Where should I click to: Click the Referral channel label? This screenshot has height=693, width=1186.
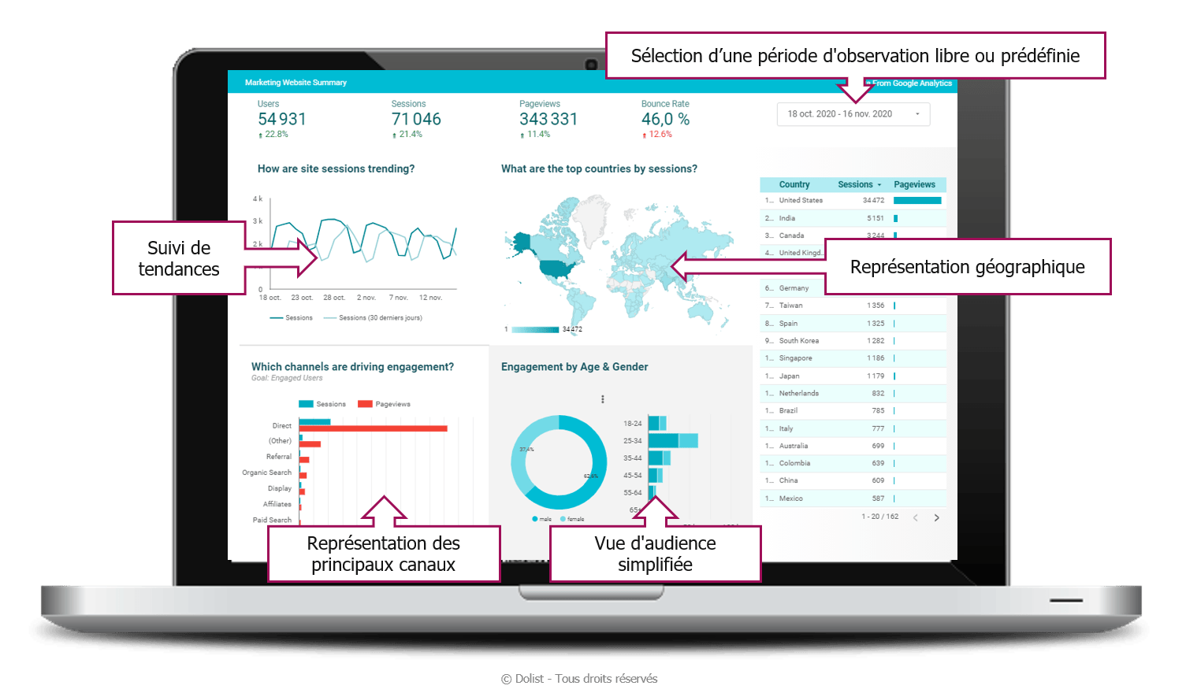click(x=279, y=457)
